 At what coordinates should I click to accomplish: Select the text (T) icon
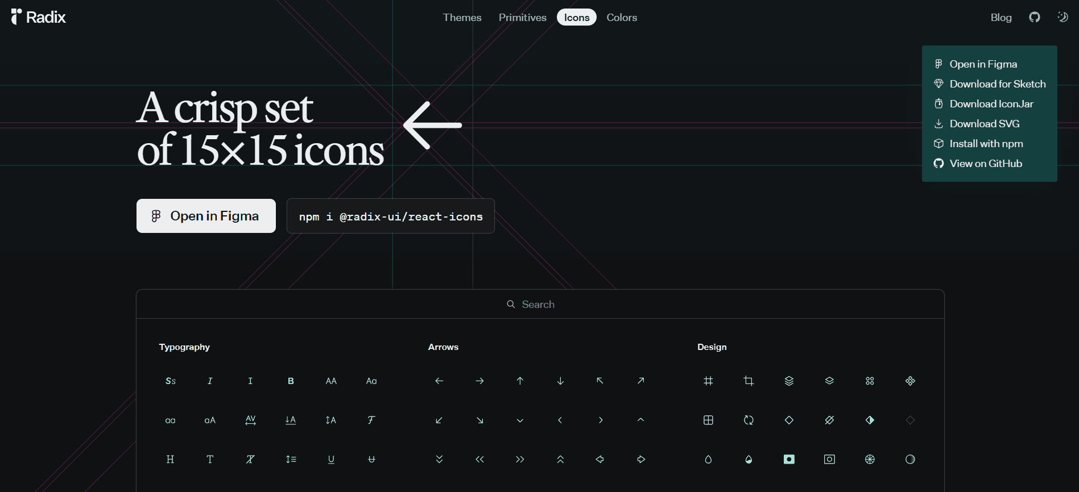coord(210,459)
